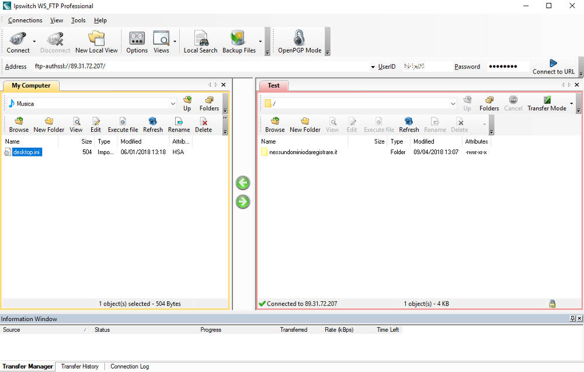Click the secure connection lock icon in status bar
The width and height of the screenshot is (584, 372).
coord(552,304)
